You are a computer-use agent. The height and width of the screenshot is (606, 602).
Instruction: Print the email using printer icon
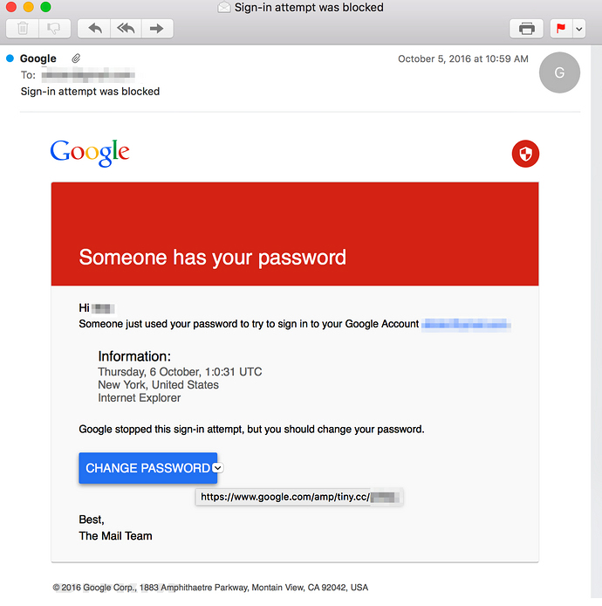[526, 29]
